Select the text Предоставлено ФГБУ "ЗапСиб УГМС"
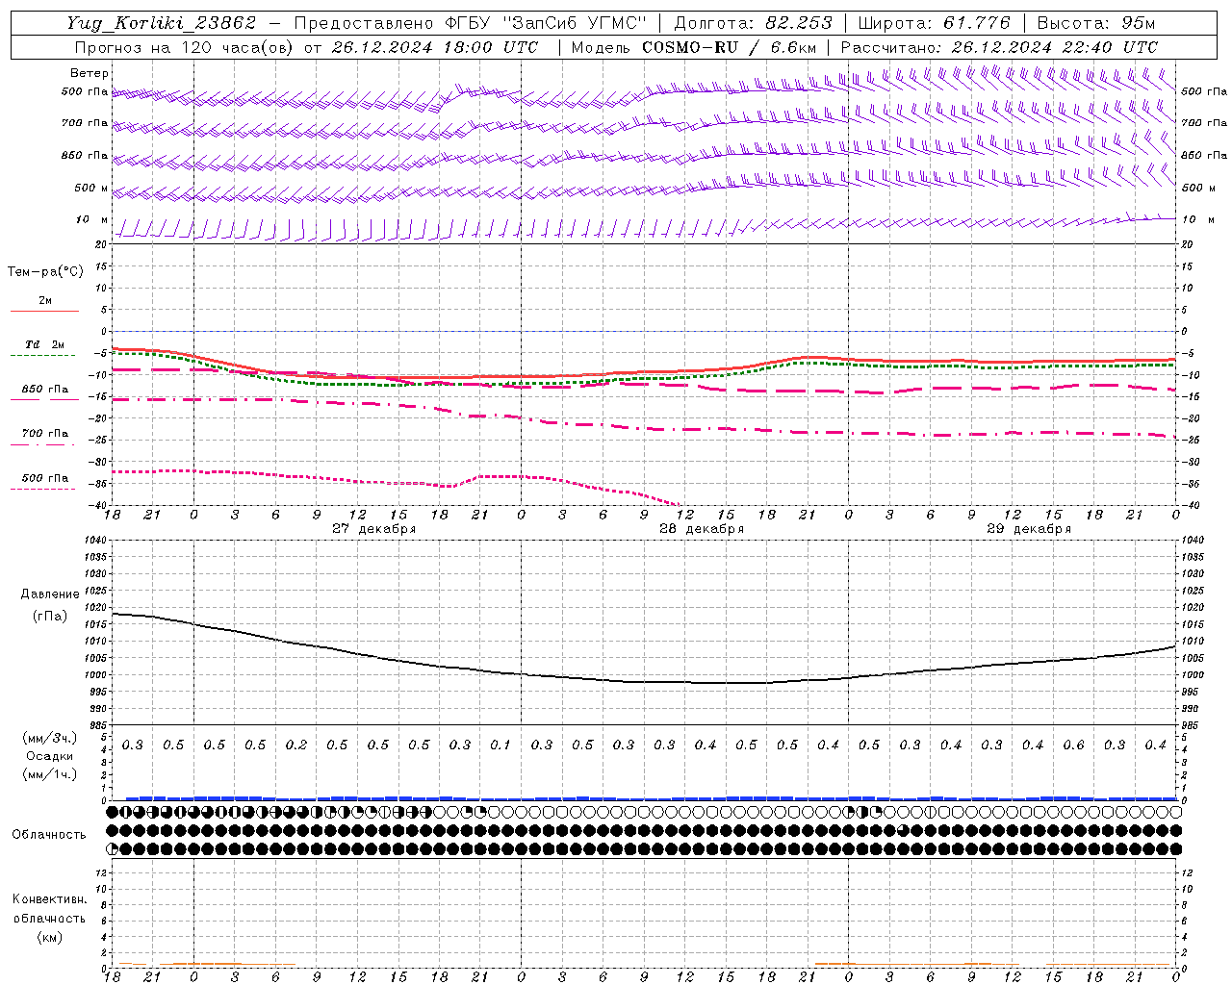This screenshot has height=985, width=1232. point(470,23)
